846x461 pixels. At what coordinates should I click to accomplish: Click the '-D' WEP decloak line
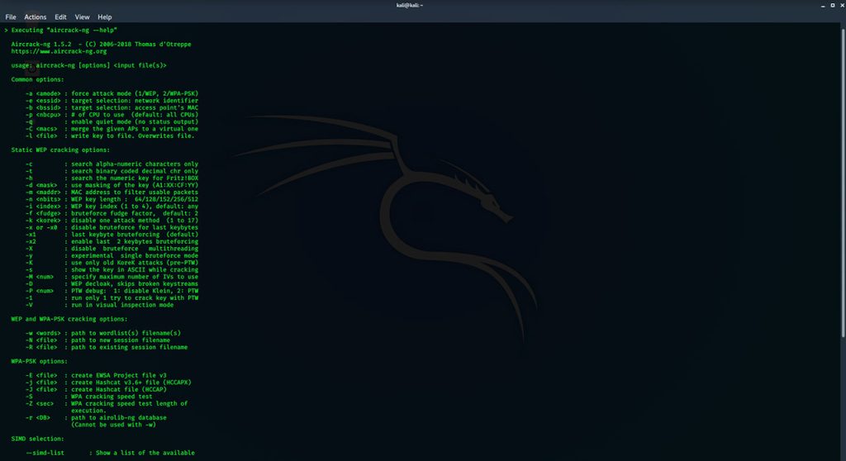(x=112, y=283)
